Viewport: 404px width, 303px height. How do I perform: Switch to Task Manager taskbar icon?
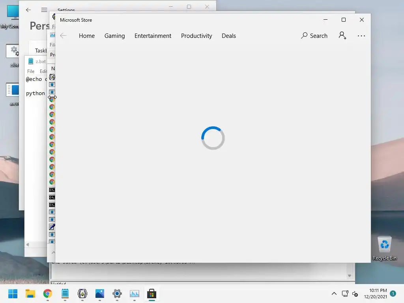click(134, 294)
